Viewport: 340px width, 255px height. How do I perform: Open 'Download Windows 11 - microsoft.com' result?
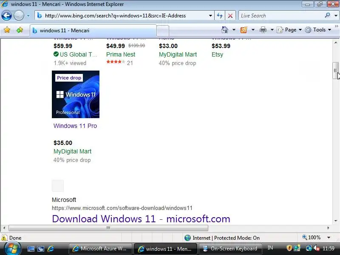pyautogui.click(x=141, y=219)
